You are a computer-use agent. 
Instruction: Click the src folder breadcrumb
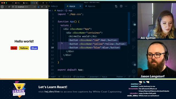click(50, 10)
